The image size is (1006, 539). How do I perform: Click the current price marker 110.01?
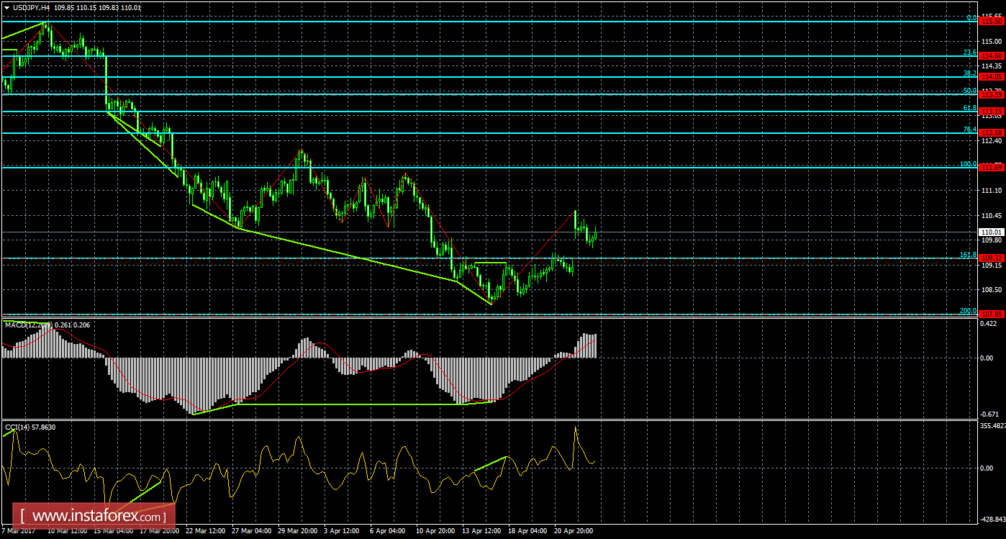tap(992, 232)
